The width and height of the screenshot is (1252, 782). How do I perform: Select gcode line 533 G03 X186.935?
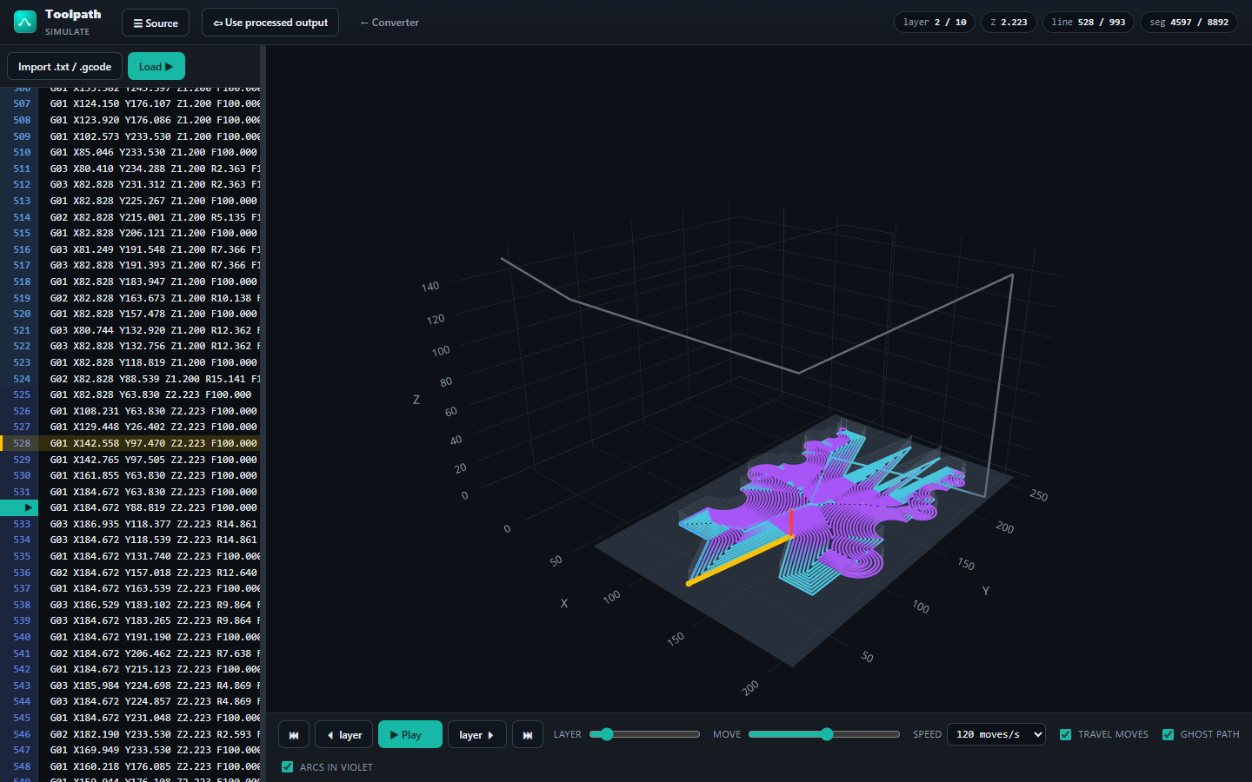click(x=130, y=524)
